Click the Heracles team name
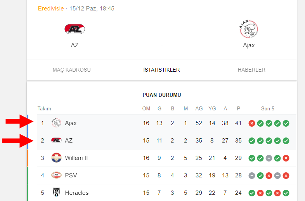Screen dimensions: 305x201 [77, 192]
